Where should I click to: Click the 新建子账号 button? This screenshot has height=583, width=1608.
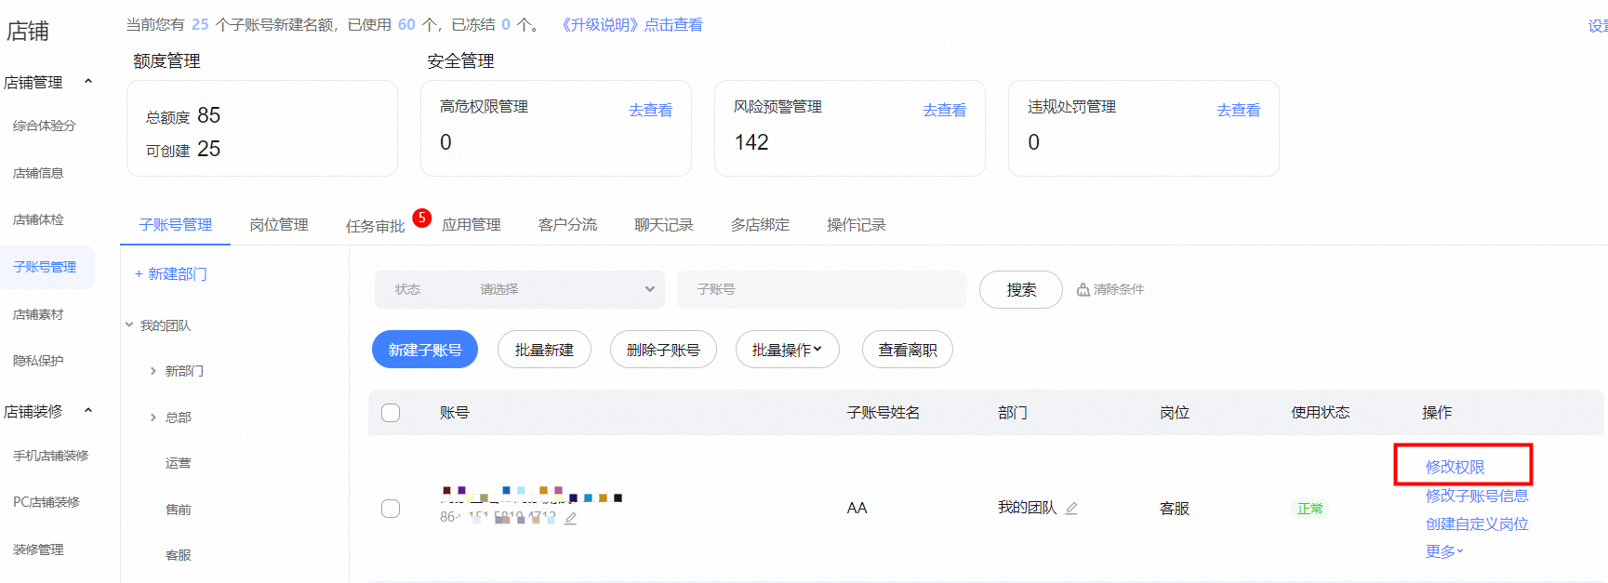tap(425, 350)
